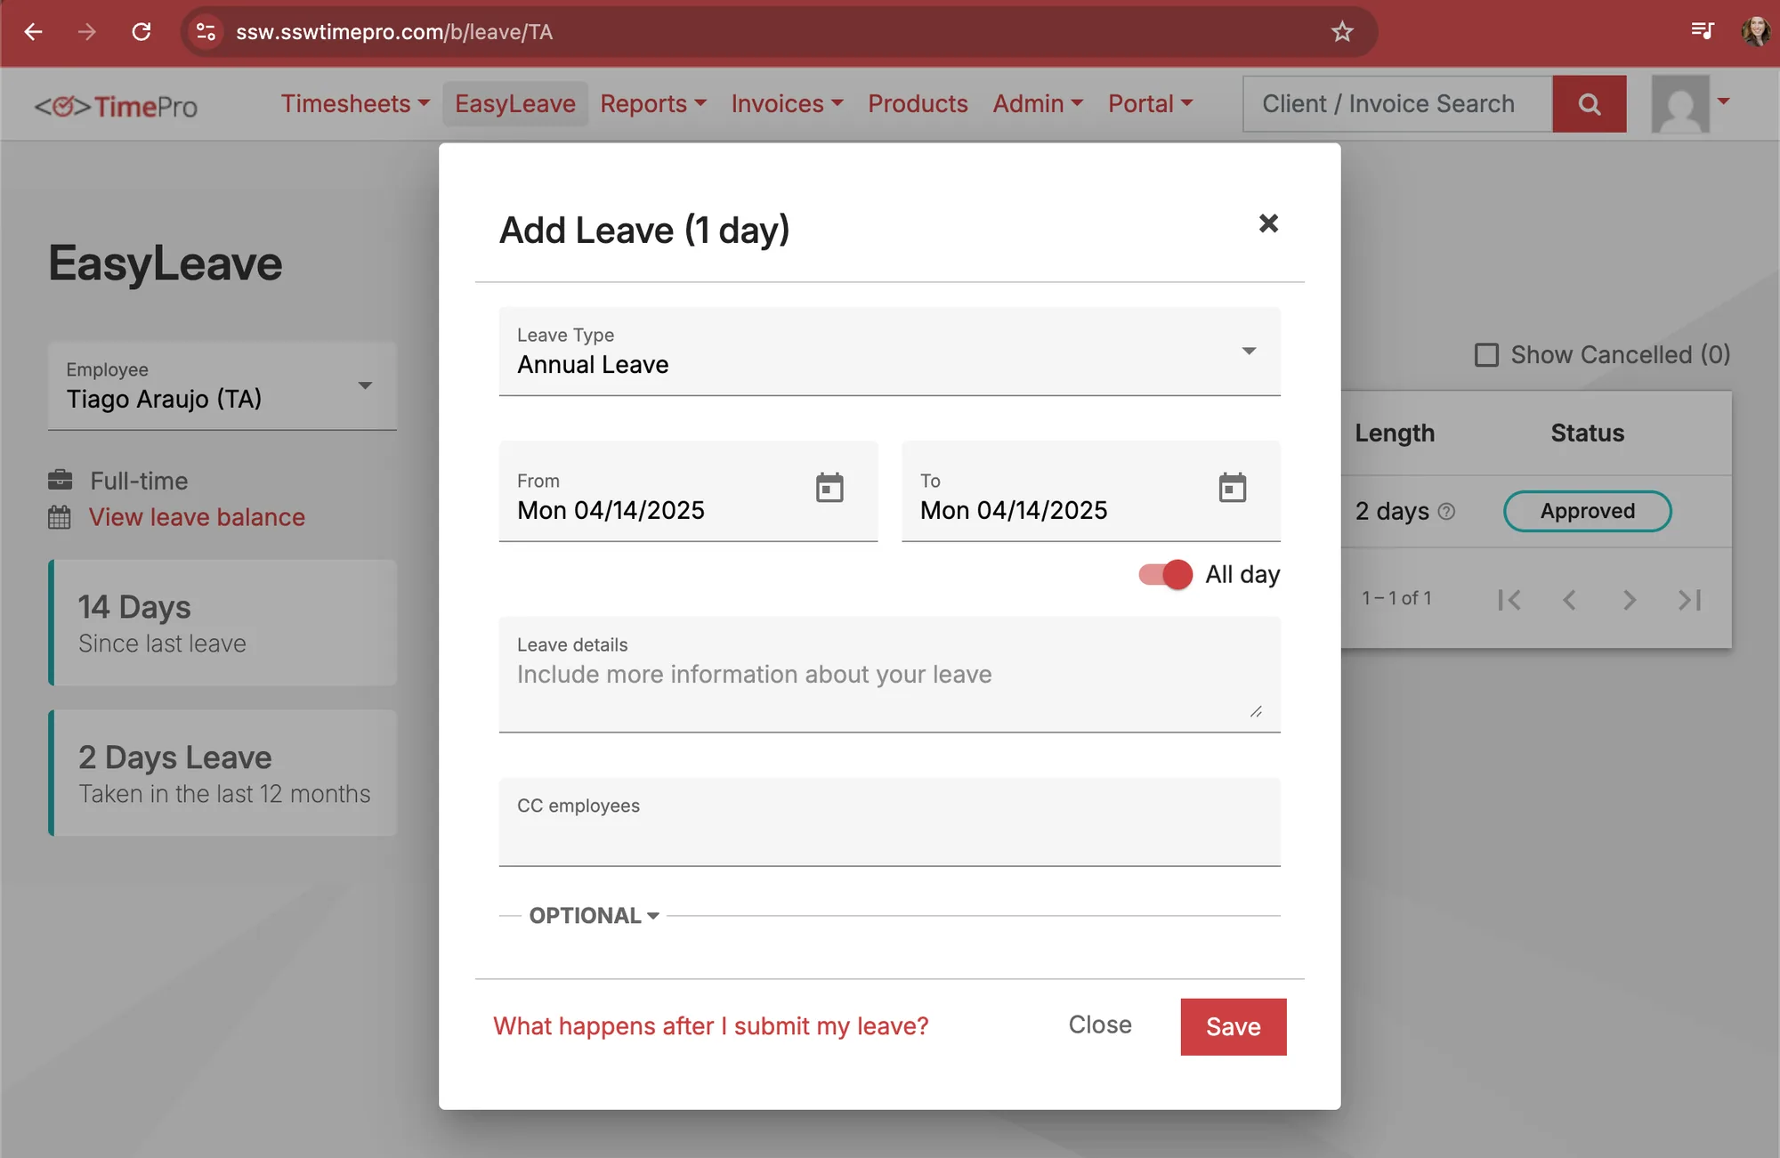Click the Save button
This screenshot has height=1158, width=1780.
click(1234, 1027)
